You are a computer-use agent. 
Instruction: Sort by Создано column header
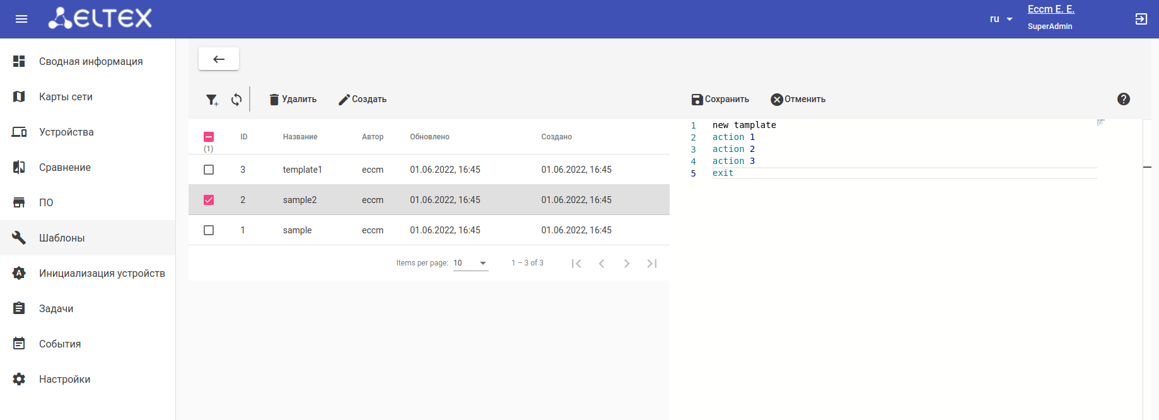[557, 137]
